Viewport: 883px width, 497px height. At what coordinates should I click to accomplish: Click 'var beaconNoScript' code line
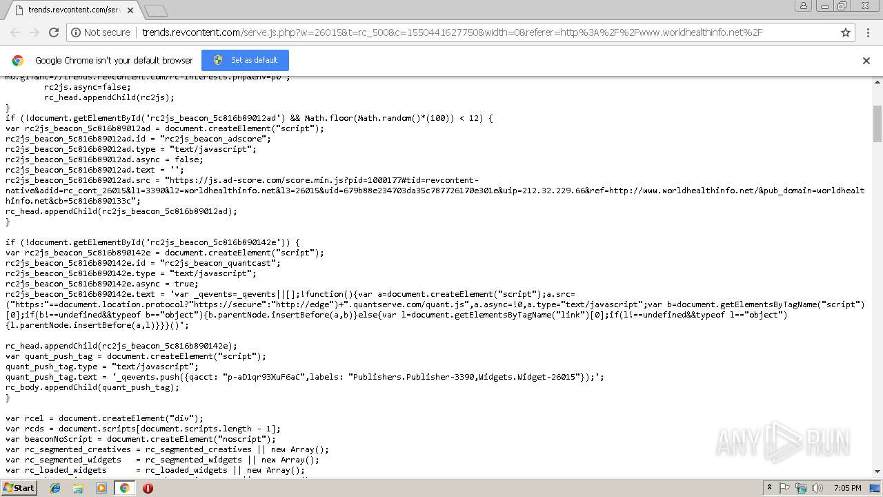tap(141, 439)
